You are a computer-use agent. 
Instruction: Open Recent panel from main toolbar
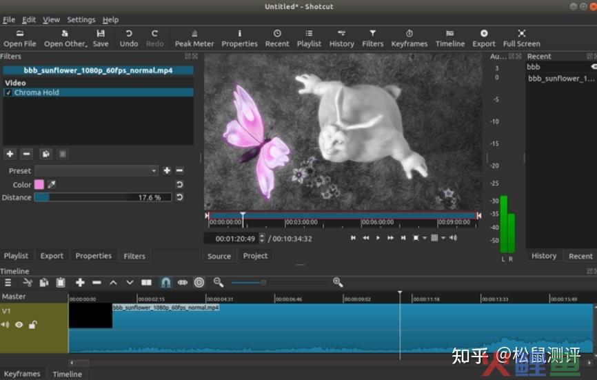(277, 39)
